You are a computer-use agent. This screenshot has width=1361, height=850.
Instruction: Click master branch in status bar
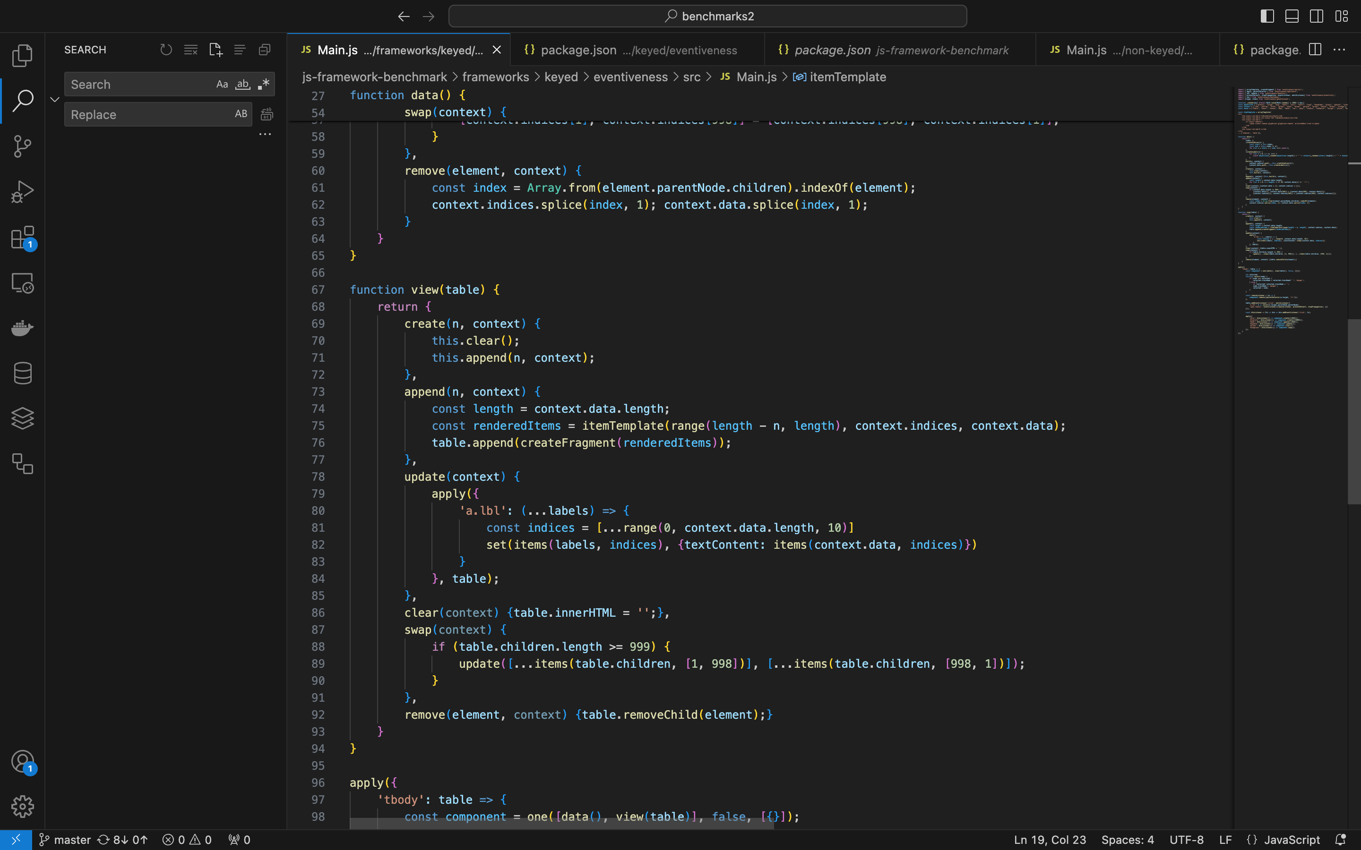tap(65, 840)
